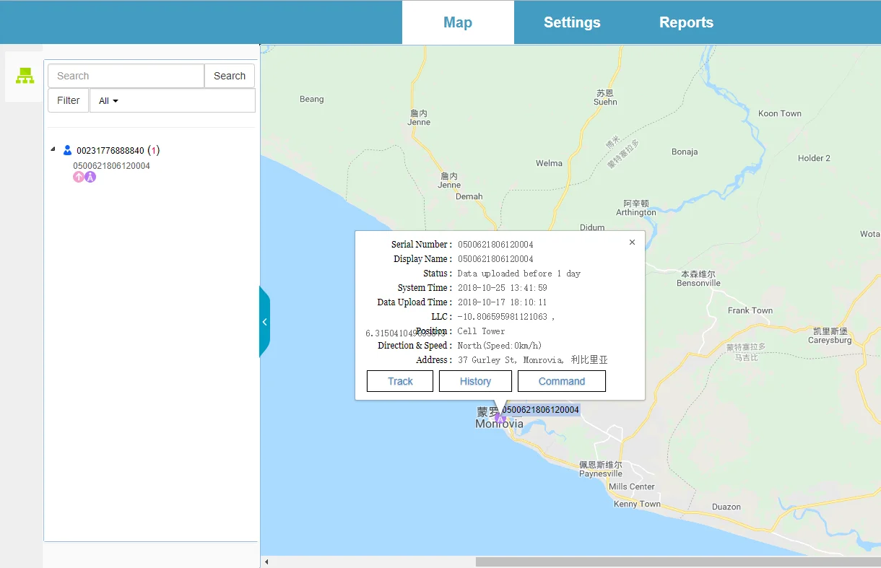Click the System Time value 2018-10-25 13:41:59

[503, 288]
